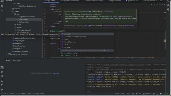Open the Build tool window icon
Viewport: 171px width, 96px height.
tap(2, 67)
